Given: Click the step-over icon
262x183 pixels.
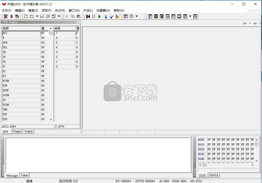Looking at the screenshot, I should tap(111, 16).
